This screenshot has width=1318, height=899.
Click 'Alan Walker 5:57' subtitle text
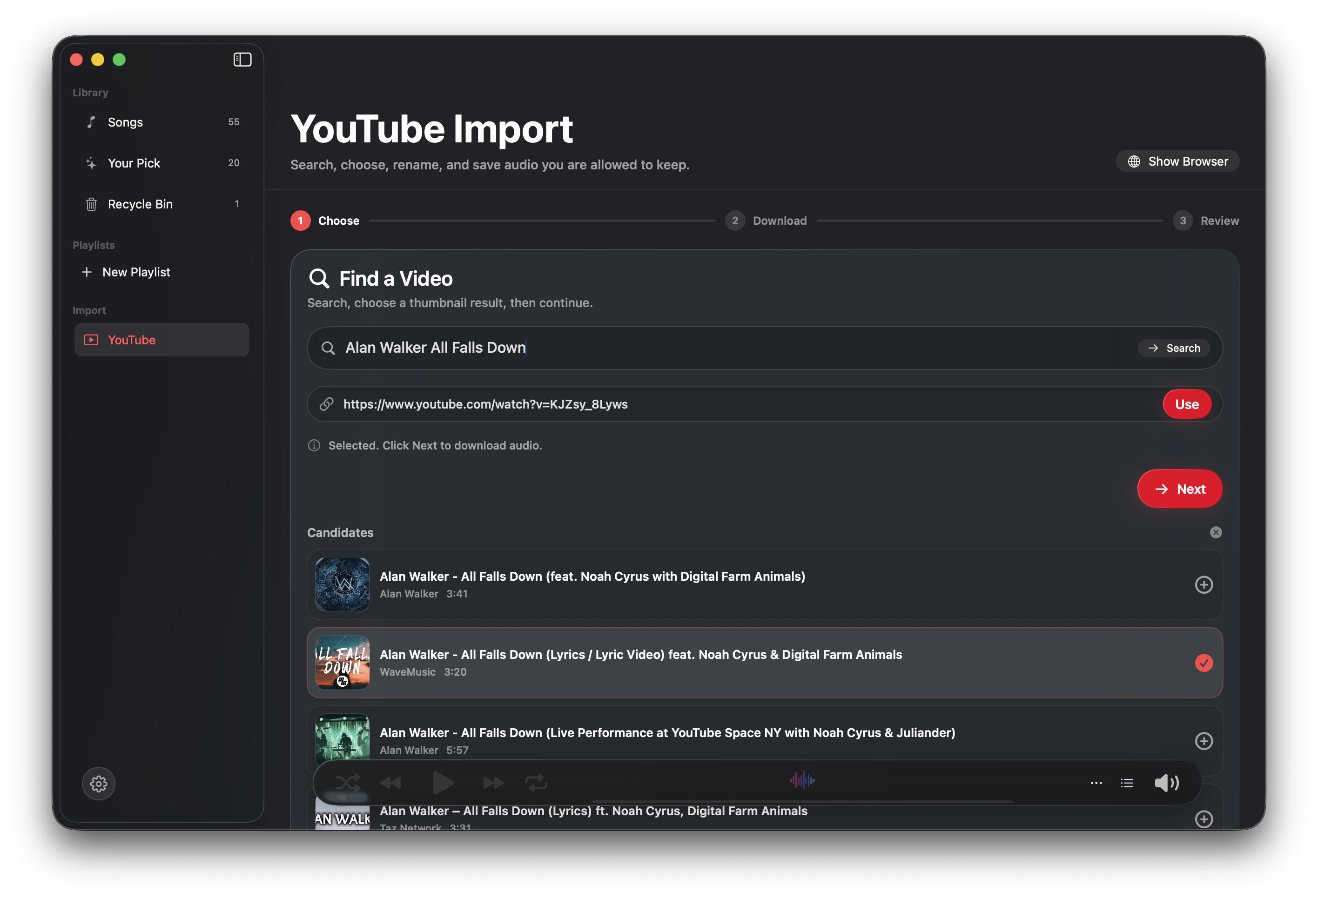coord(424,750)
